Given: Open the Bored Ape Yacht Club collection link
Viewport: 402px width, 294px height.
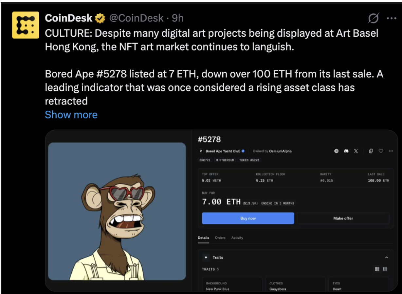Looking at the screenshot, I should click(223, 151).
